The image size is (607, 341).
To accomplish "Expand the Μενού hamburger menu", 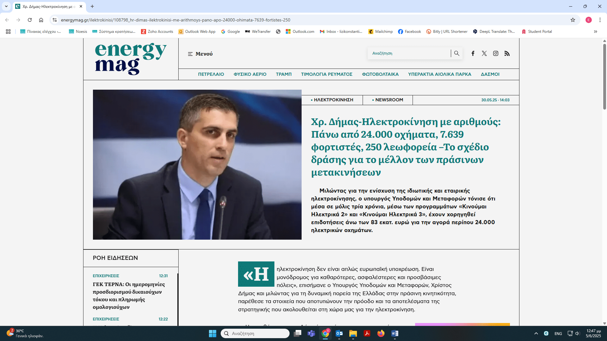I will click(x=200, y=54).
